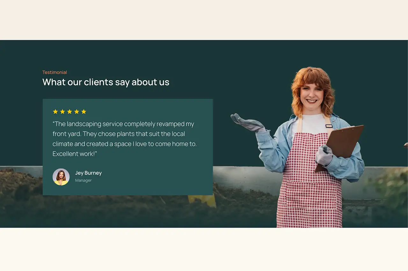Click the second yellow rating star
This screenshot has width=408, height=271.
pyautogui.click(x=62, y=112)
